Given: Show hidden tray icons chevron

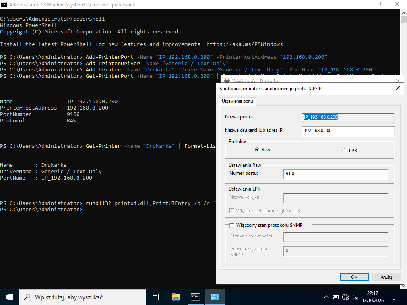Looking at the screenshot, I should (x=326, y=297).
